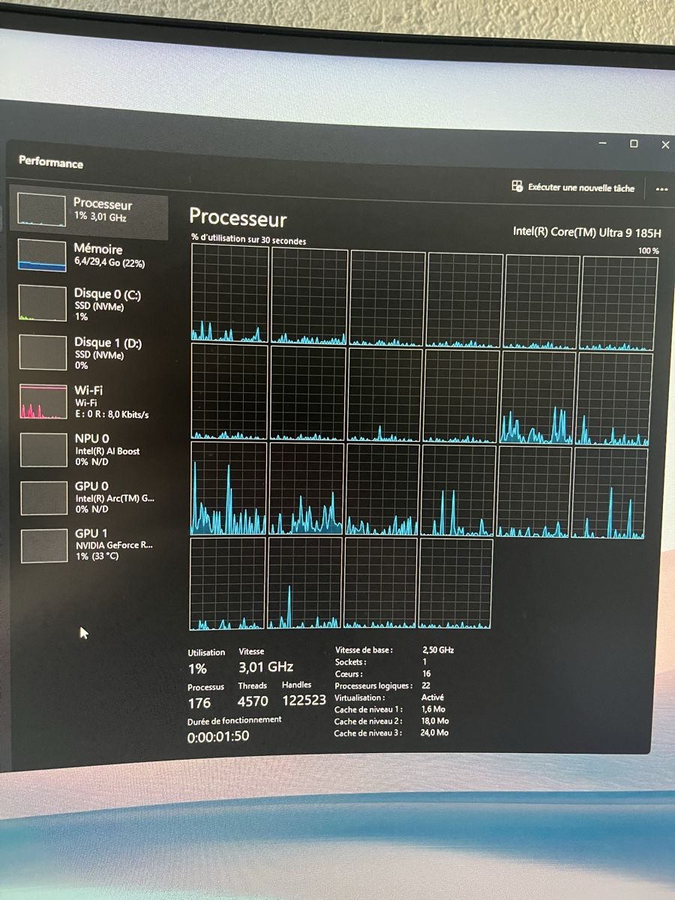Minimize the Task Manager window
Image resolution: width=675 pixels, height=900 pixels.
604,142
